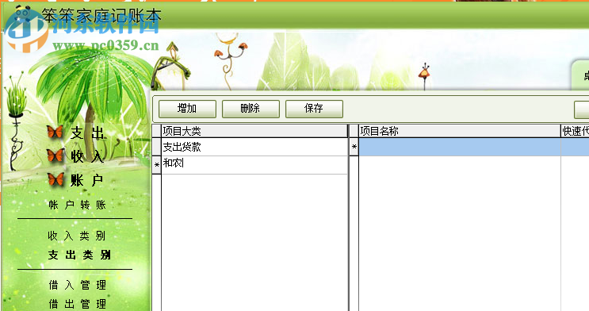The width and height of the screenshot is (589, 311).
Task: Click the butterfly icon beside 支出
Action: 55,132
